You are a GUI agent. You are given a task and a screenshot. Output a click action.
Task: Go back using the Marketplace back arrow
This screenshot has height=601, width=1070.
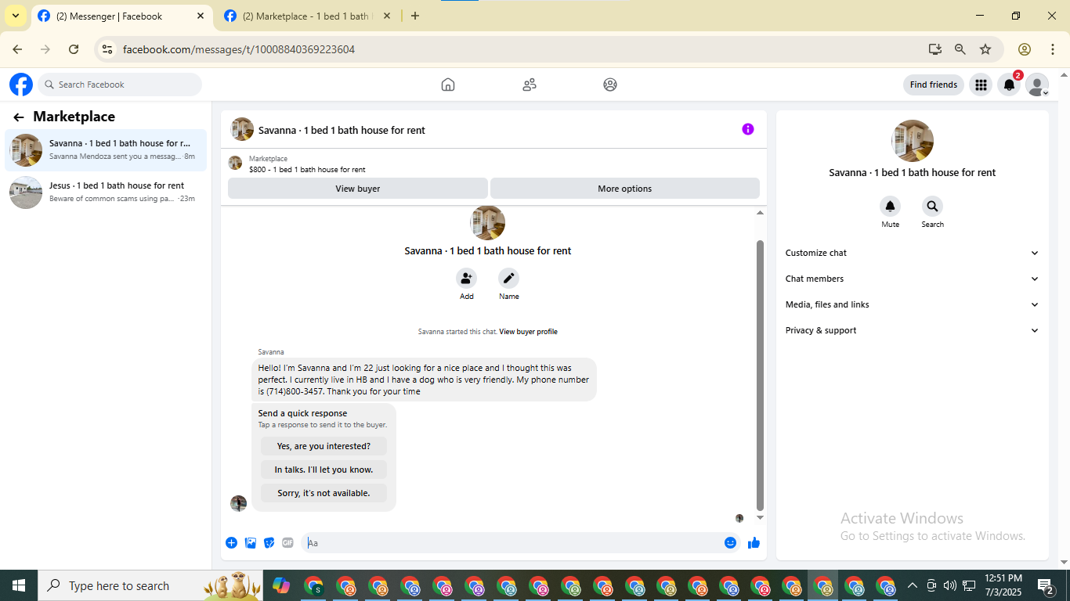click(19, 117)
